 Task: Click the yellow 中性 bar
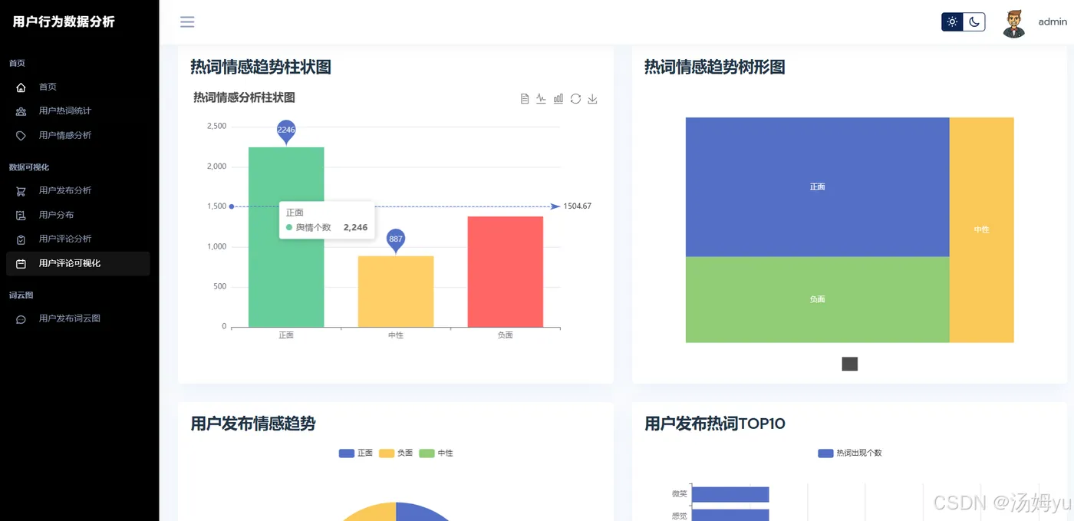tap(396, 292)
